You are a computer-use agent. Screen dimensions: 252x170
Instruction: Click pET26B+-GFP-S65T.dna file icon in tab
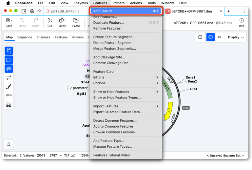tap(168, 11)
